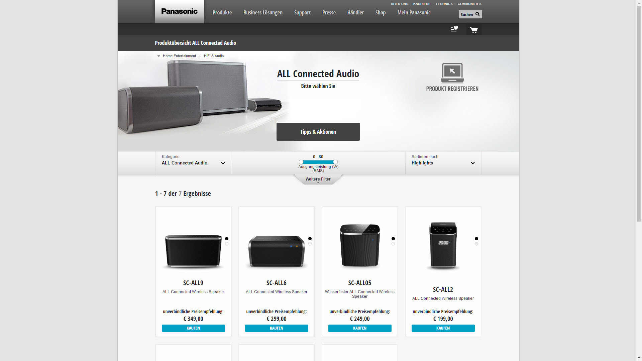Viewport: 642px width, 361px height.
Task: Expand the Weitere Filter panel
Action: tap(318, 179)
